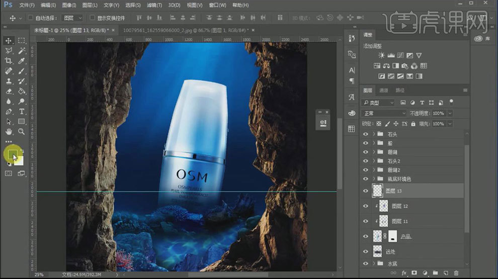The height and width of the screenshot is (279, 498).
Task: Toggle Quick Mask mode
Action: tap(9, 173)
